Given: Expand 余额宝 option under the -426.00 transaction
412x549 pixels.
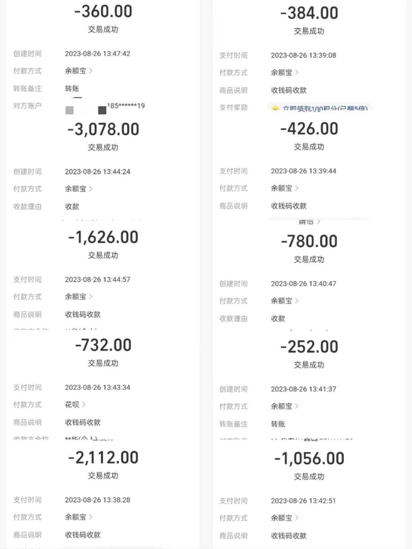Looking at the screenshot, I should (x=285, y=188).
